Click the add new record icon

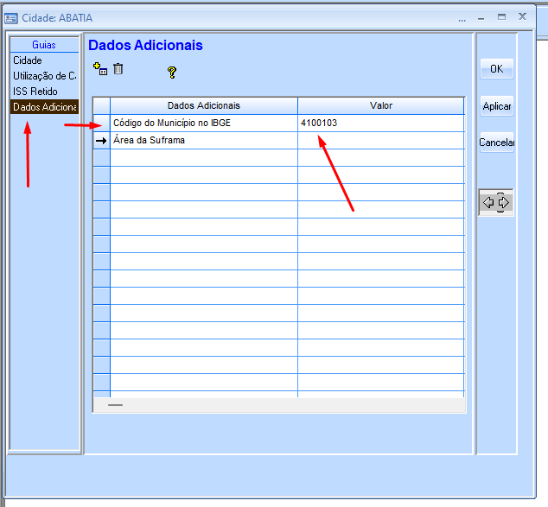(100, 69)
